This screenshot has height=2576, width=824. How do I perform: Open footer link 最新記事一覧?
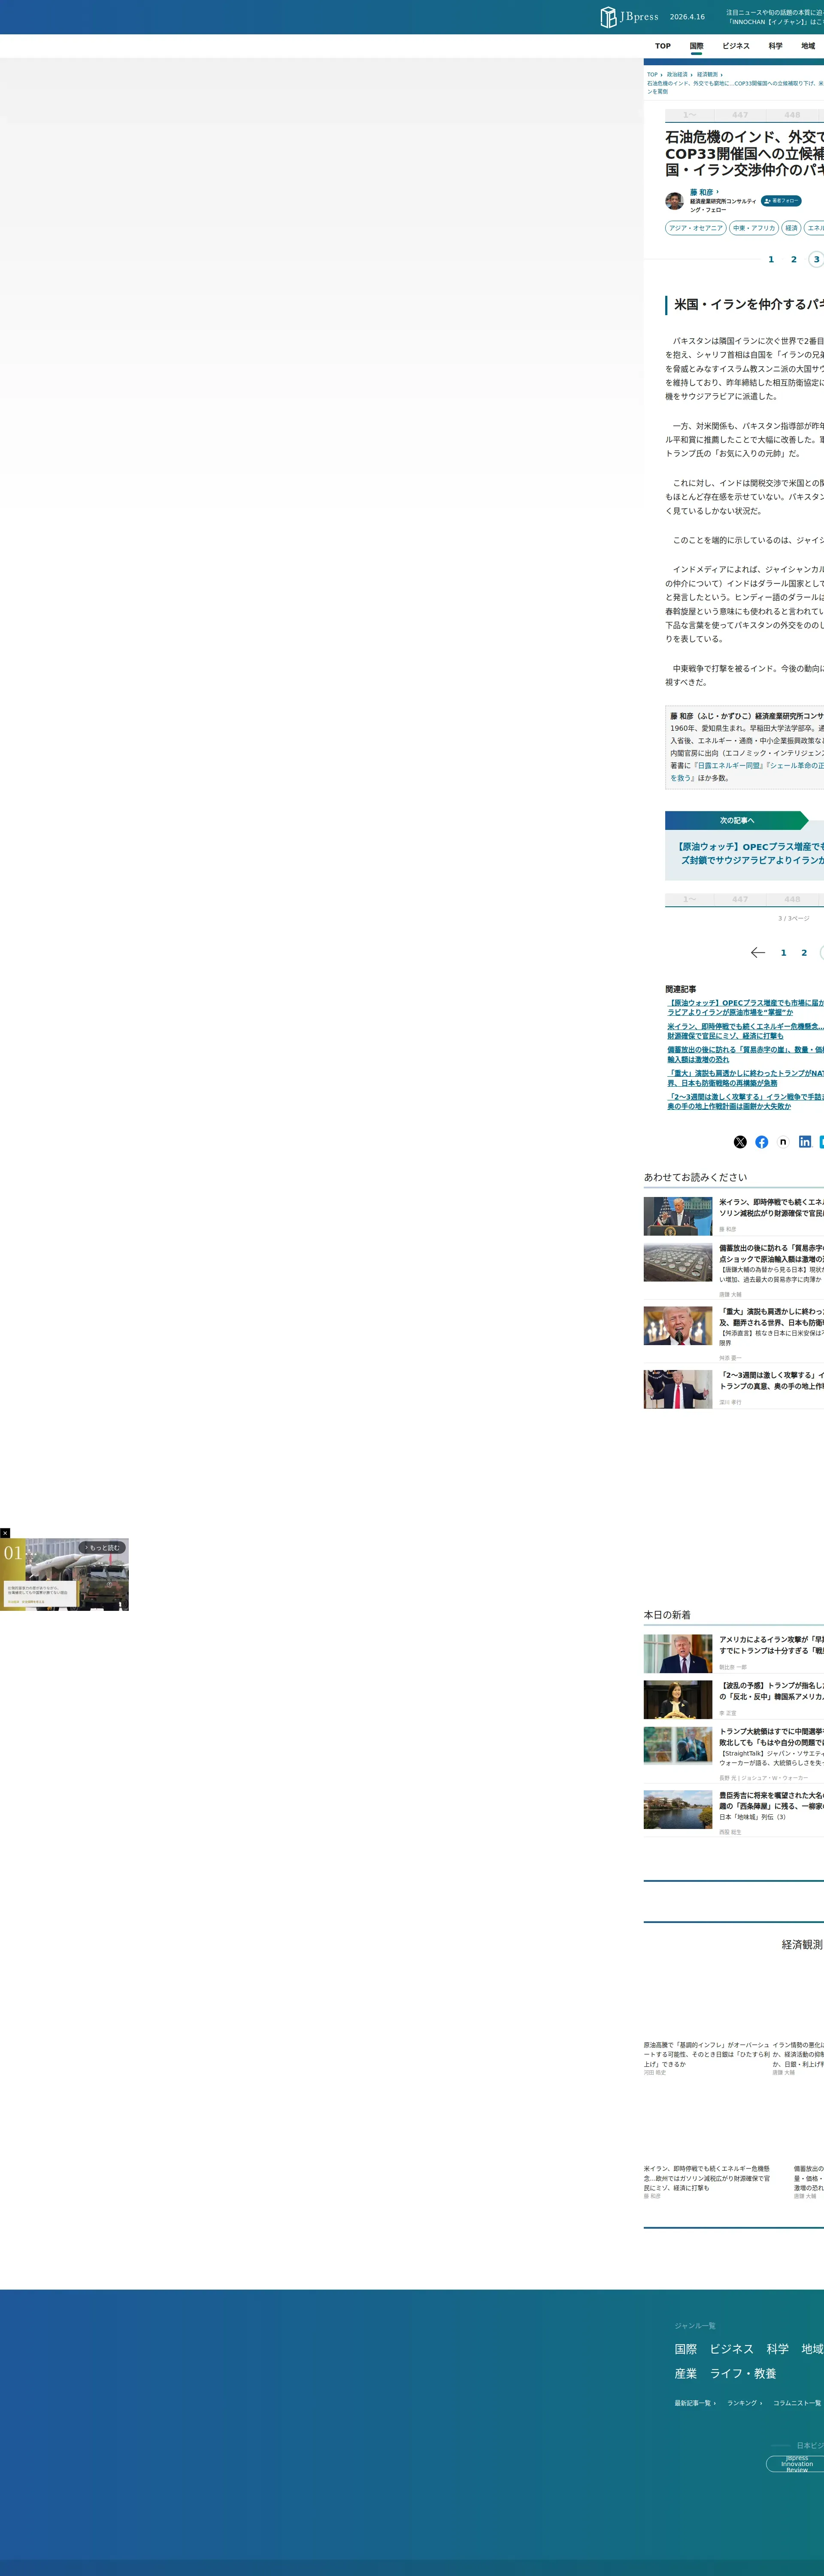695,2403
